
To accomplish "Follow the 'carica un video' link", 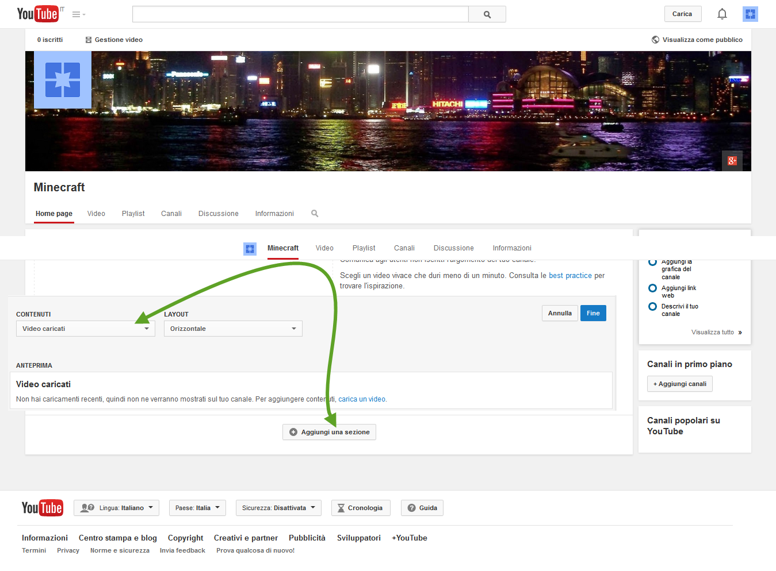I will pyautogui.click(x=361, y=399).
